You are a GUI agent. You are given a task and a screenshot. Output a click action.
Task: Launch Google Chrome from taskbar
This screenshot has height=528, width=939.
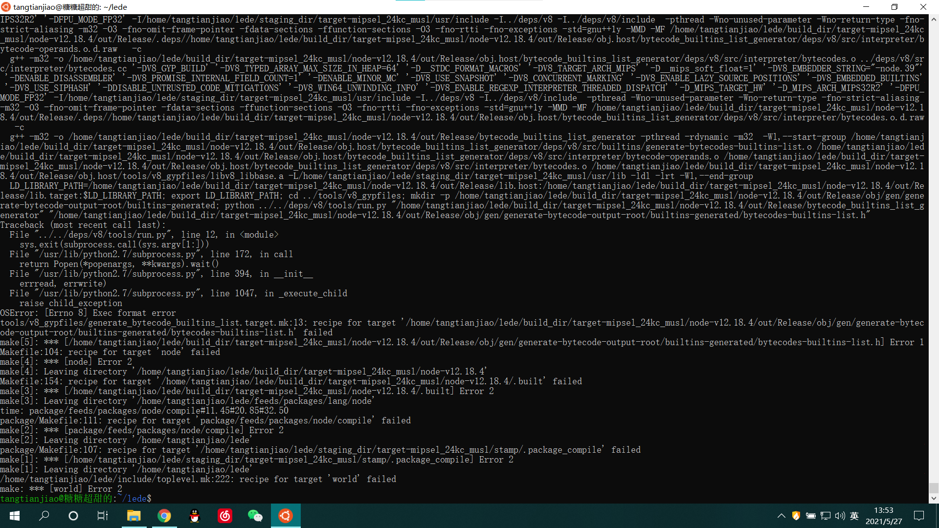point(164,516)
